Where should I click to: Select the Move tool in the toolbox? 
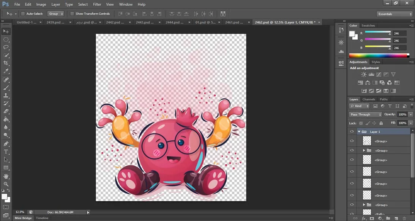(x=6, y=31)
